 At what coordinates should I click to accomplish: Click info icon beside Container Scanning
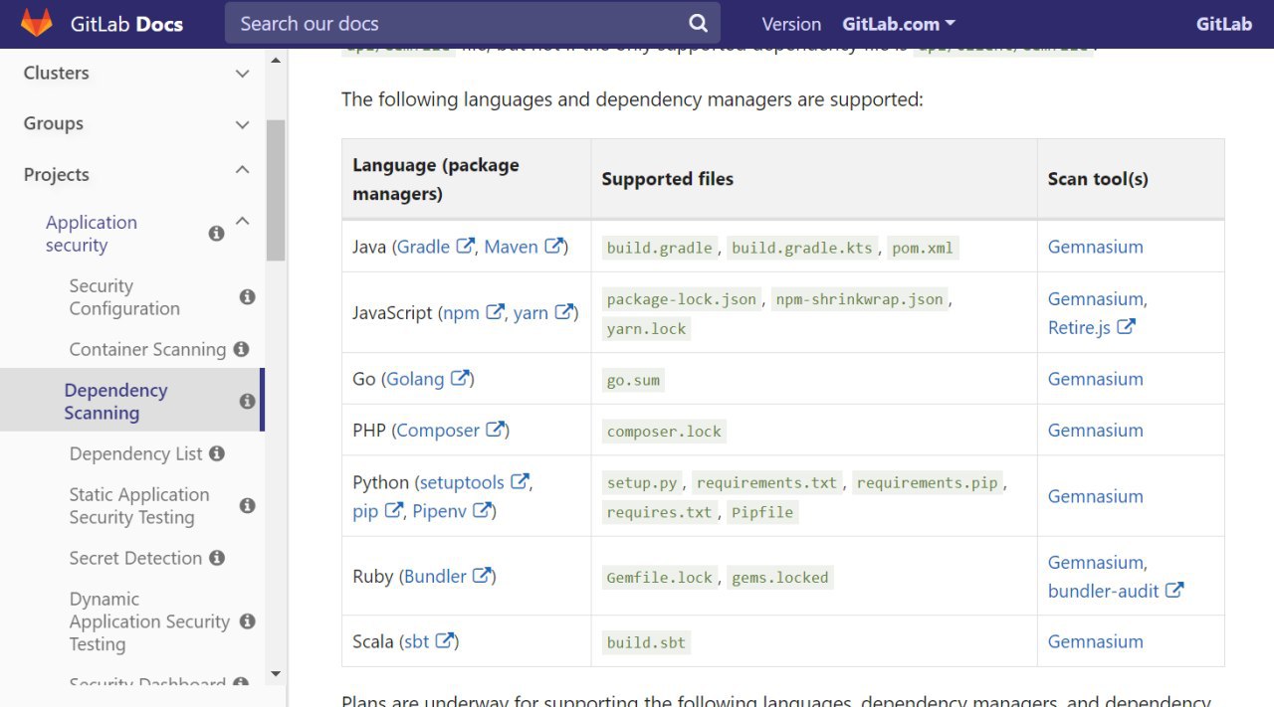coord(241,349)
